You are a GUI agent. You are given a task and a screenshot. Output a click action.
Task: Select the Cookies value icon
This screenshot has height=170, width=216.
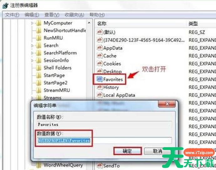[x=100, y=63]
